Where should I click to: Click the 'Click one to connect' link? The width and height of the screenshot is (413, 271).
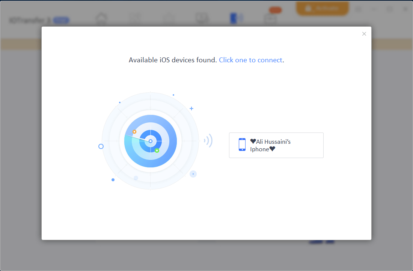pyautogui.click(x=250, y=60)
